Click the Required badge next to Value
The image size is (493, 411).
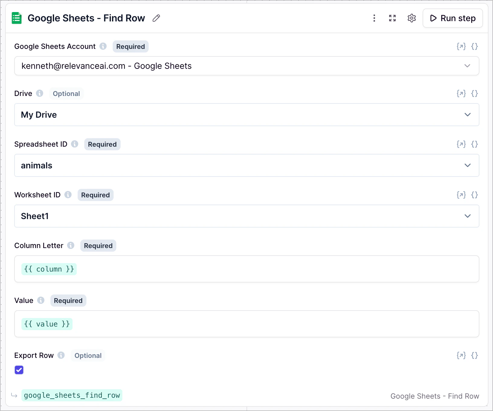point(68,301)
